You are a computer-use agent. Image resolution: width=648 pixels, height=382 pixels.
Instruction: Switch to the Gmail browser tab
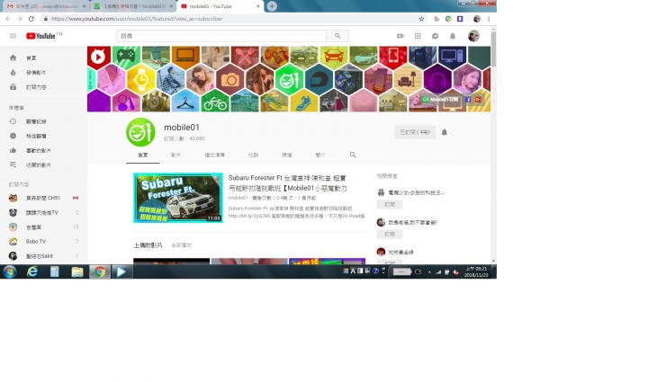coord(44,6)
